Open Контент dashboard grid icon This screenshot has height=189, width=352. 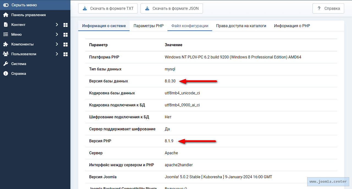click(x=65, y=25)
